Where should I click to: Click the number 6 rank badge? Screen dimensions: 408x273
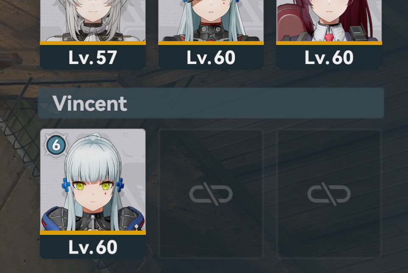[x=56, y=145]
